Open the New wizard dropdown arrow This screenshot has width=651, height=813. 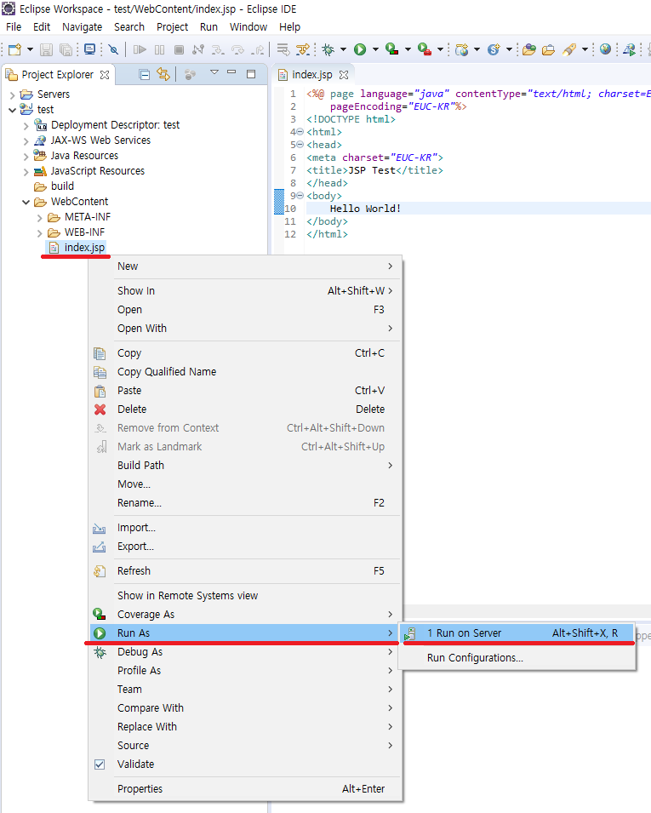point(30,49)
